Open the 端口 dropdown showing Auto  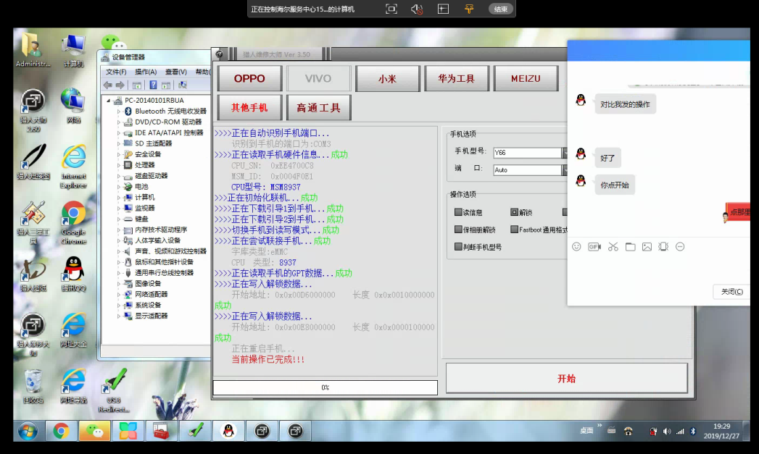tap(530, 170)
